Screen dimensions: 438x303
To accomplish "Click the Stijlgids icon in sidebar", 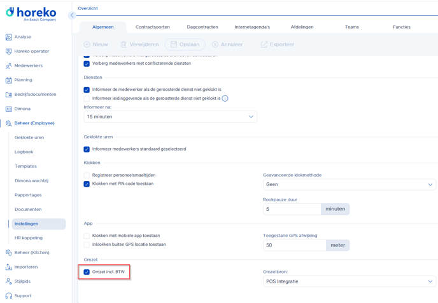I will [x=8, y=281].
